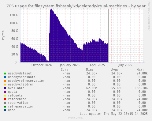This screenshot has height=121, width=152.
Task: Click the used Avg value 24.00k
Action: (117, 110)
